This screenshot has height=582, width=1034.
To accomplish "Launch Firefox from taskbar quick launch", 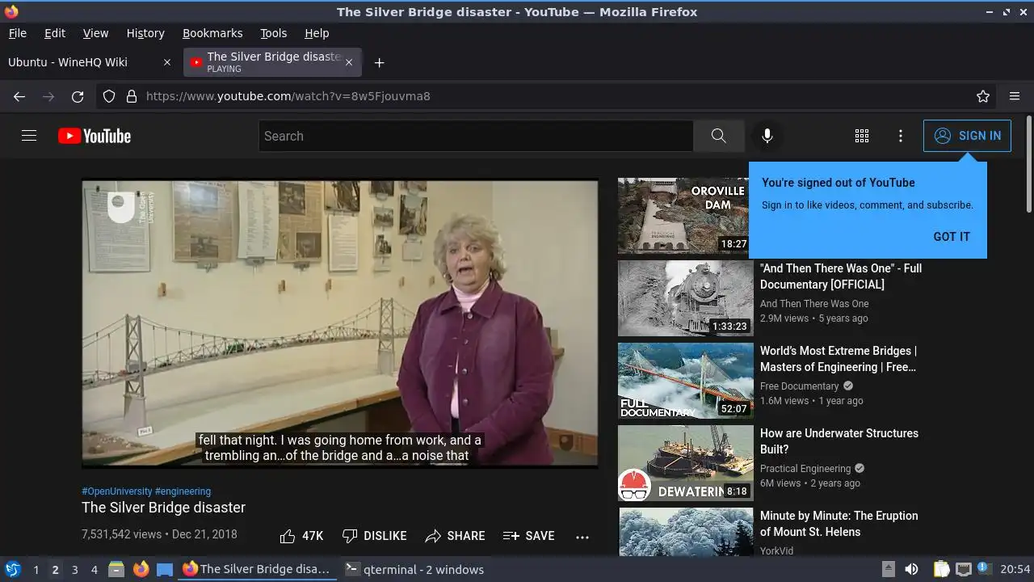I will coord(141,569).
